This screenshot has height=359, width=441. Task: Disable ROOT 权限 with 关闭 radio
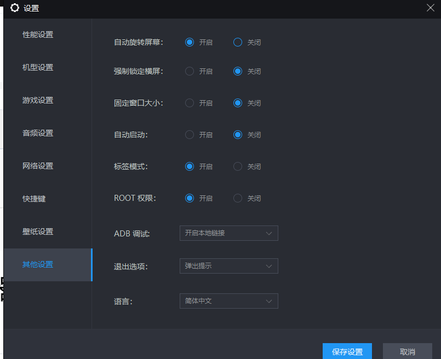tap(238, 198)
